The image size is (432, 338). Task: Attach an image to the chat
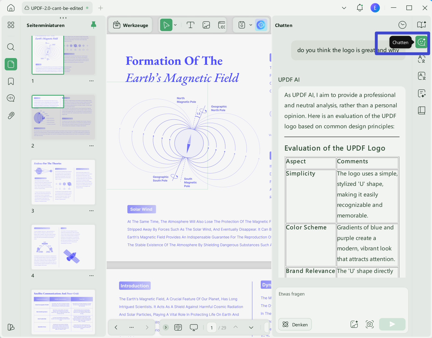pos(354,324)
